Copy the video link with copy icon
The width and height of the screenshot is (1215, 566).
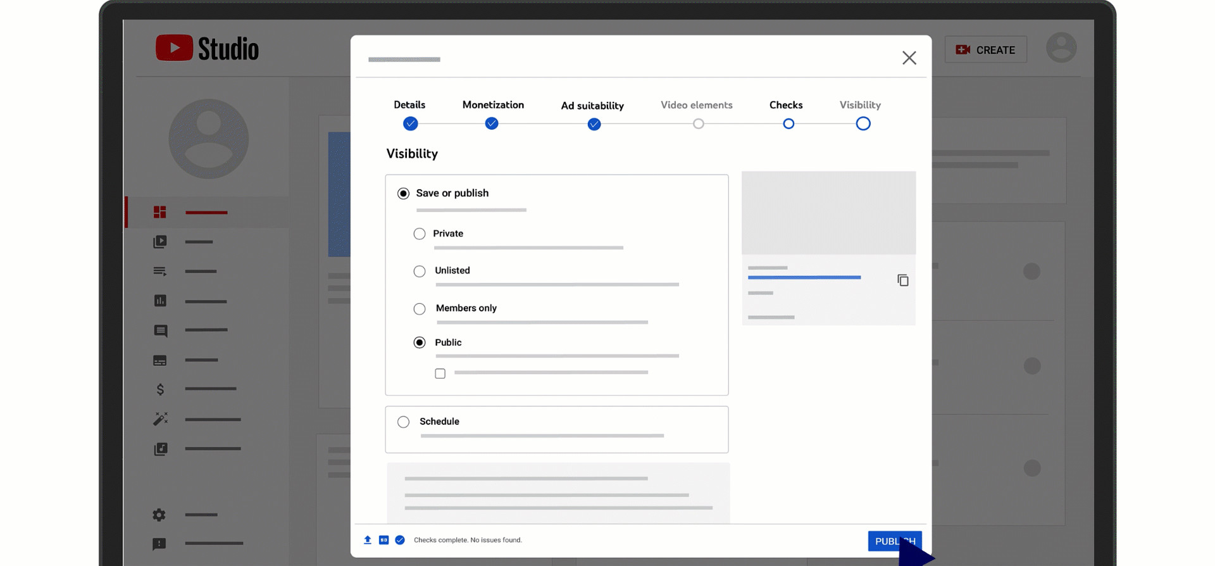(902, 280)
